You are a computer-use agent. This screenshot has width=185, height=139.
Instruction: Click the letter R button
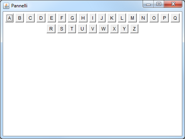(51, 29)
